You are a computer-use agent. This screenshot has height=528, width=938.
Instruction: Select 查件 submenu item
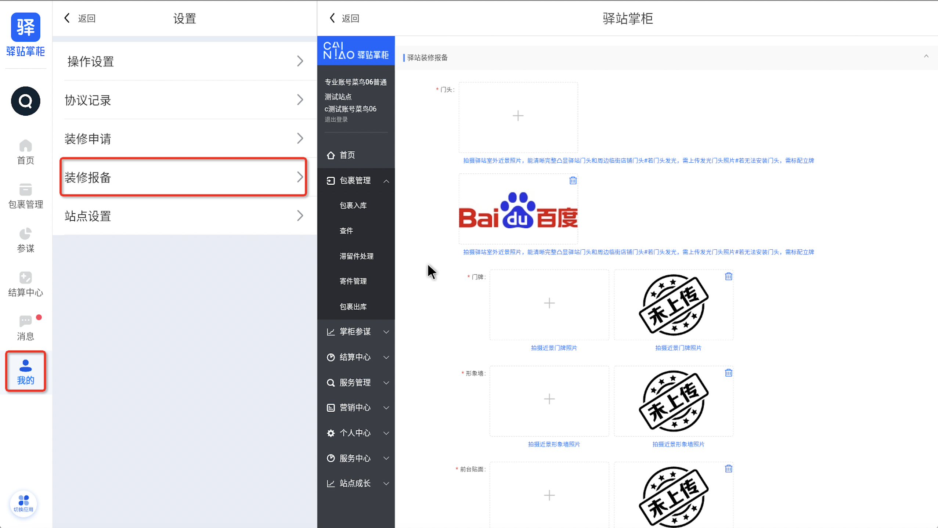coord(346,231)
